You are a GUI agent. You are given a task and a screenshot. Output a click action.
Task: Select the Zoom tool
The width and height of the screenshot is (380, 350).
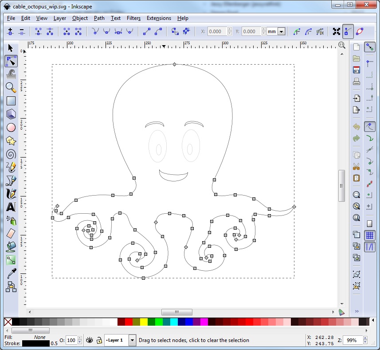(11, 88)
